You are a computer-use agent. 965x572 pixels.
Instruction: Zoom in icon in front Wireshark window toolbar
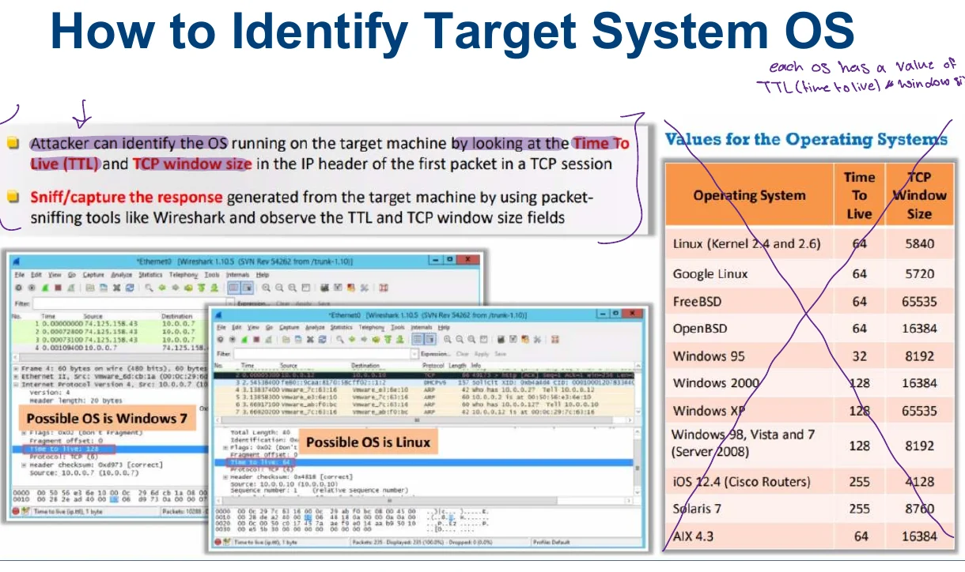448,340
